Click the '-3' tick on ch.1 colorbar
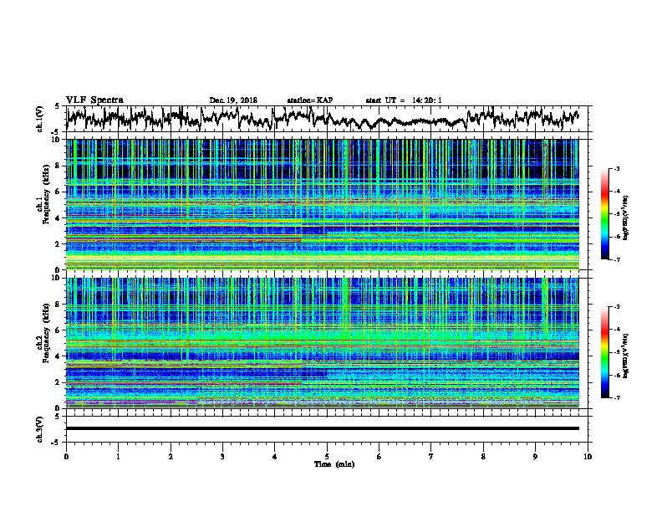Image resolution: width=662 pixels, height=512 pixels. pyautogui.click(x=616, y=168)
